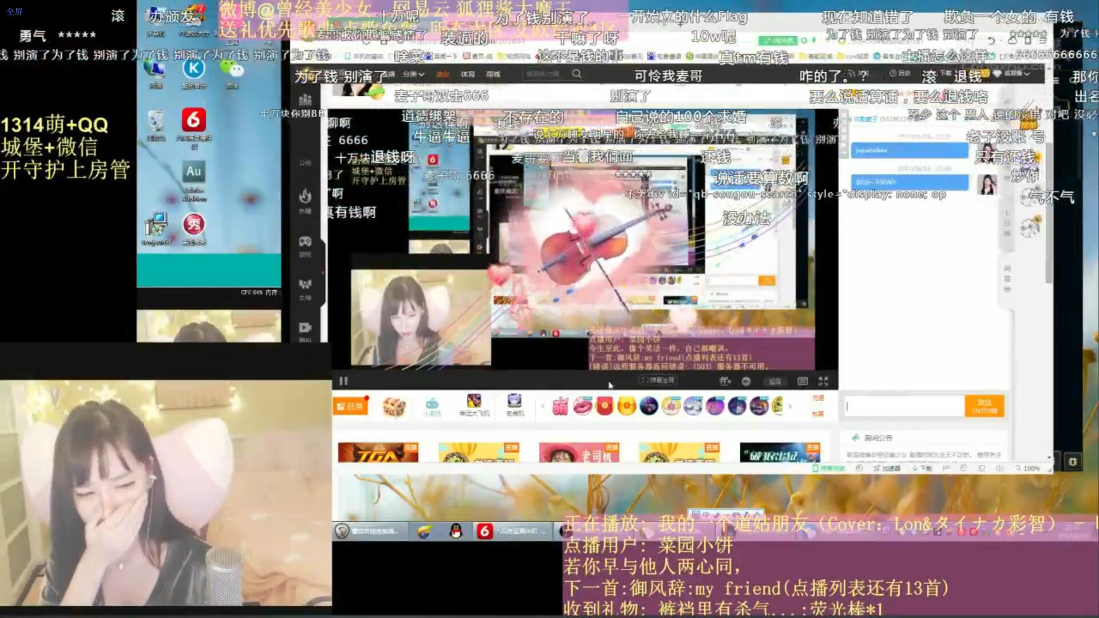The width and height of the screenshot is (1099, 618).
Task: Enter fullscreen with the player expand icon
Action: 823,381
